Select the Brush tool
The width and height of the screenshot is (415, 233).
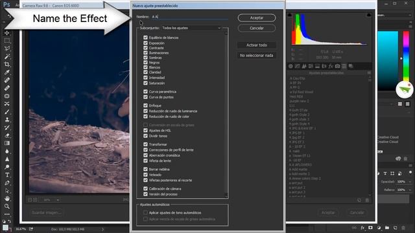click(7, 112)
